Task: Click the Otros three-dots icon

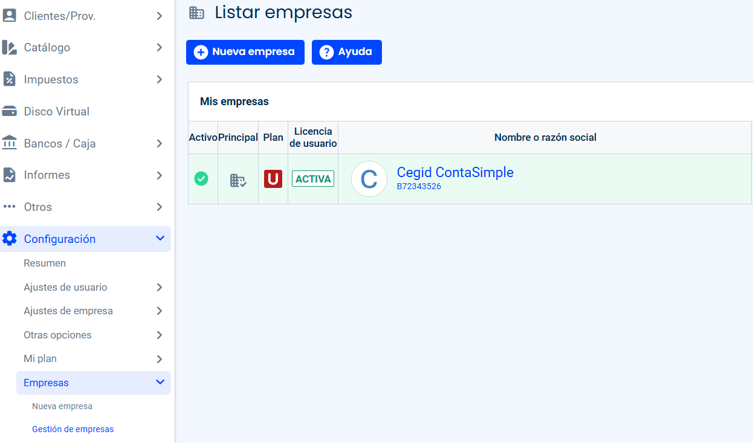Action: [9, 207]
